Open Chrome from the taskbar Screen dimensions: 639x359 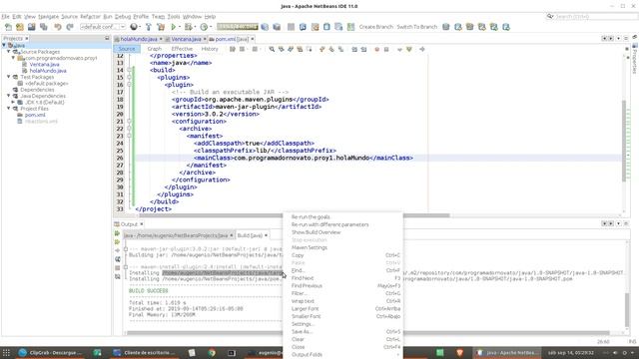pos(212,352)
